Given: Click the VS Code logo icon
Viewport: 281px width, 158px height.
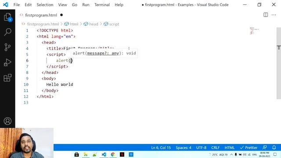Looking at the screenshot, I should click(6, 4).
